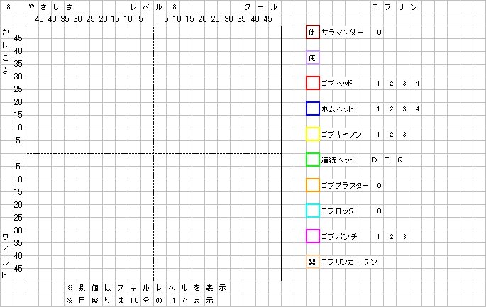Click the ワイルド vertical axis title
This screenshot has width=486, height=307.
point(5,255)
